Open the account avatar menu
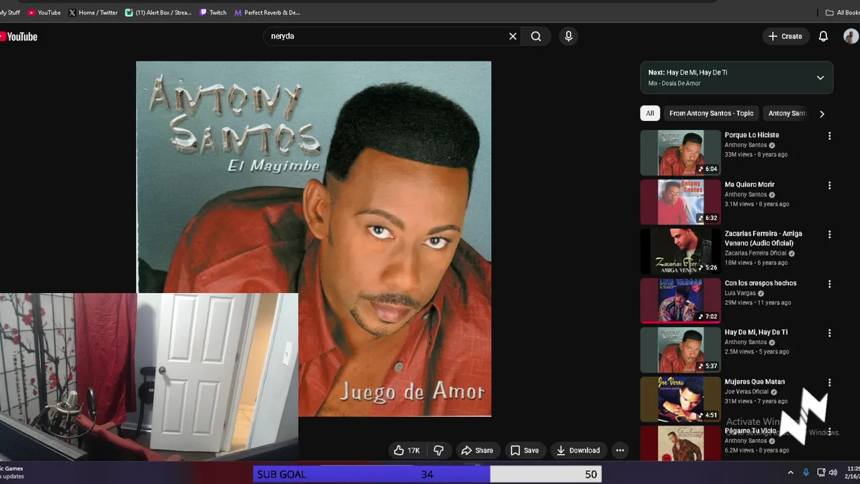Image resolution: width=860 pixels, height=484 pixels. pyautogui.click(x=851, y=36)
